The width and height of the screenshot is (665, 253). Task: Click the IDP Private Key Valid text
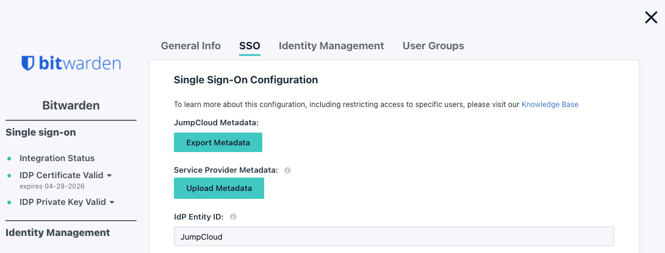click(x=63, y=203)
